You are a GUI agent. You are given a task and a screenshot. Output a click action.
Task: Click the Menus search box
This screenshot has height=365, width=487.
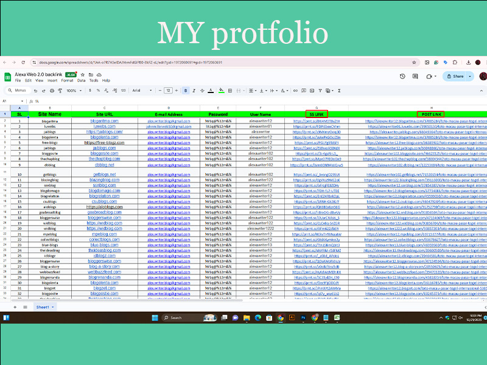(18, 90)
